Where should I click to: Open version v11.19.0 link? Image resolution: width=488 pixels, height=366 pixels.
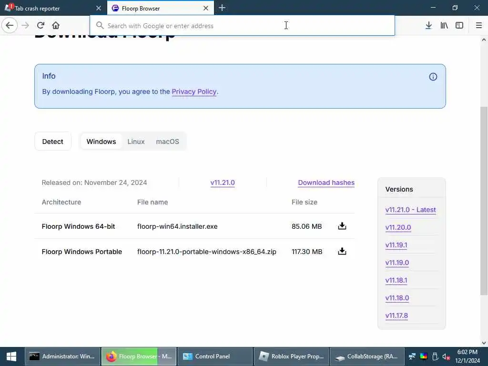click(x=397, y=263)
